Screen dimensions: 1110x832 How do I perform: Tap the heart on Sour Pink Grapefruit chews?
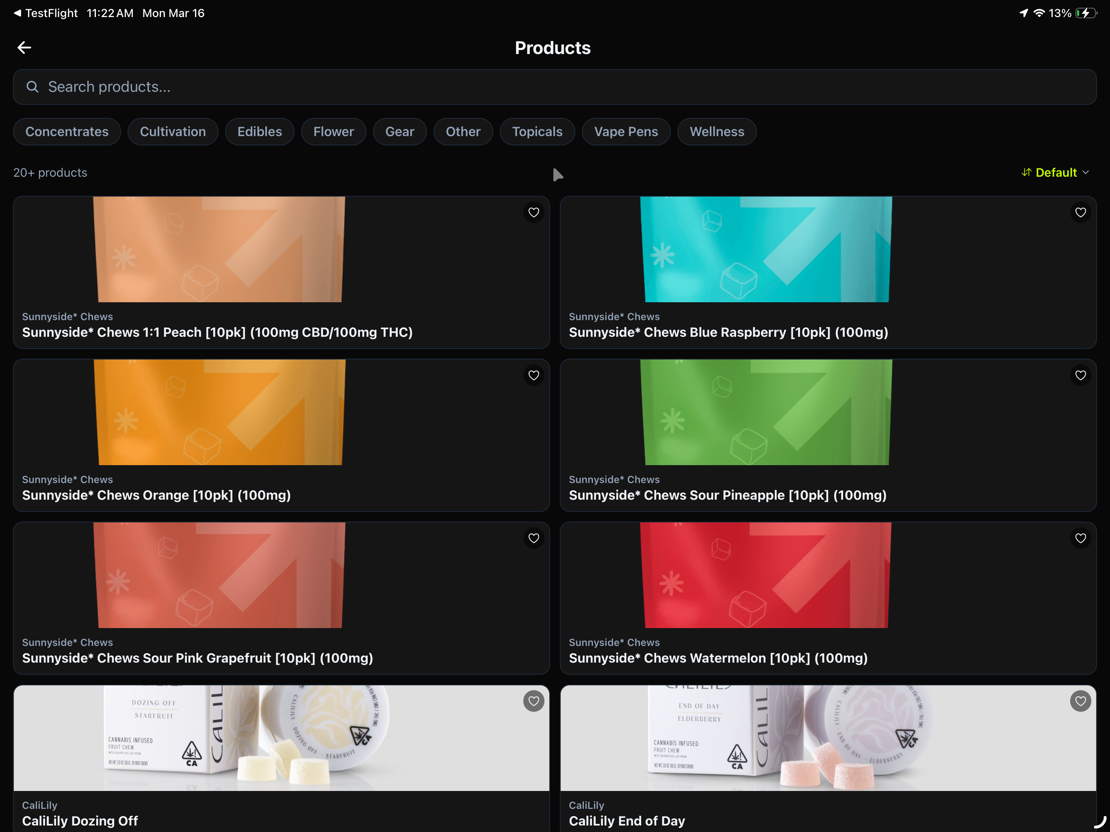pos(533,538)
